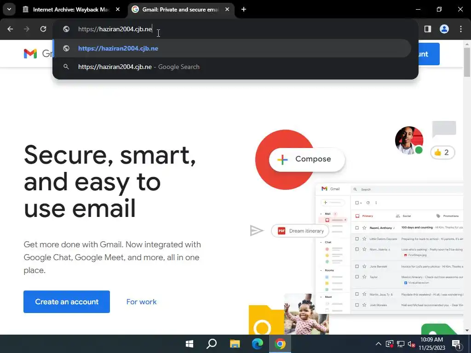Open the tab search dropdown arrow
This screenshot has height=353, width=471.
coord(9,9)
